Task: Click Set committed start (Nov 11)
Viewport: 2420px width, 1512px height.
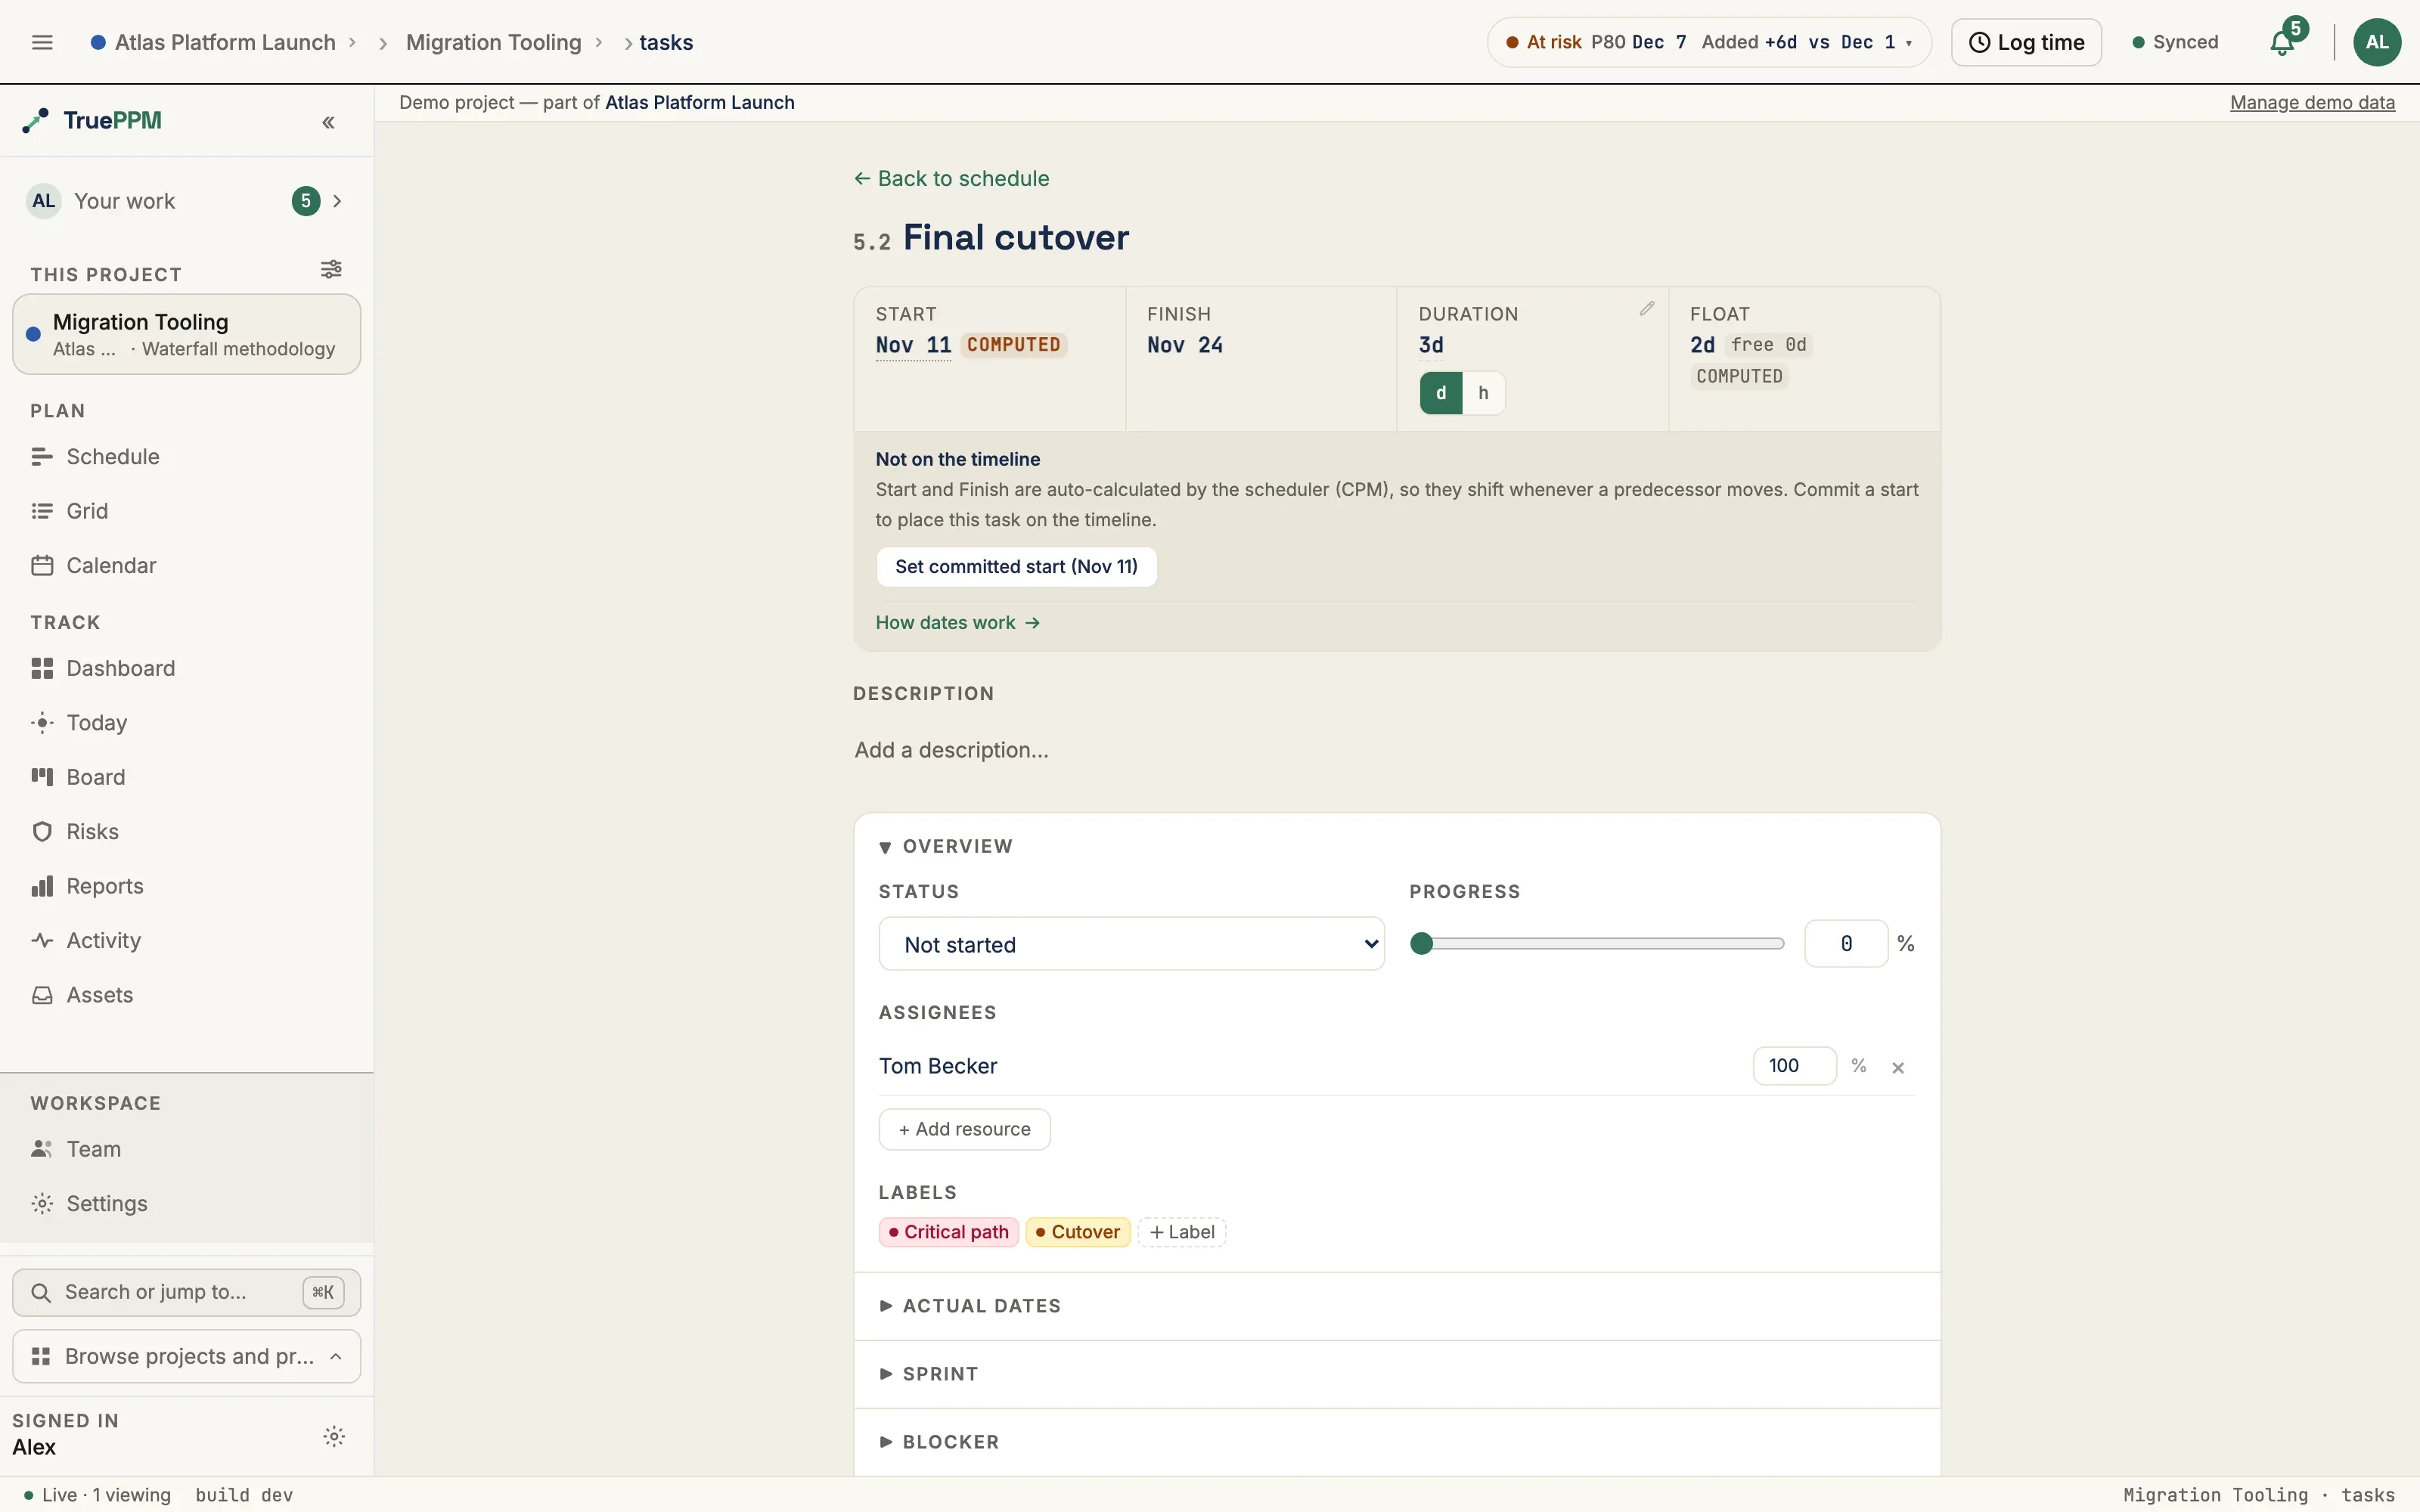Action: [1016, 567]
